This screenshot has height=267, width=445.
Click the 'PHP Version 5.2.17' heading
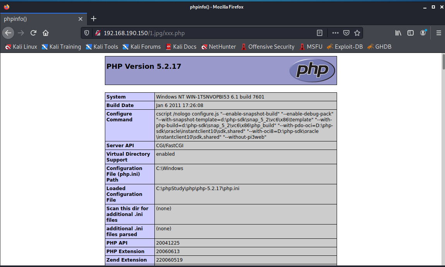click(x=144, y=66)
